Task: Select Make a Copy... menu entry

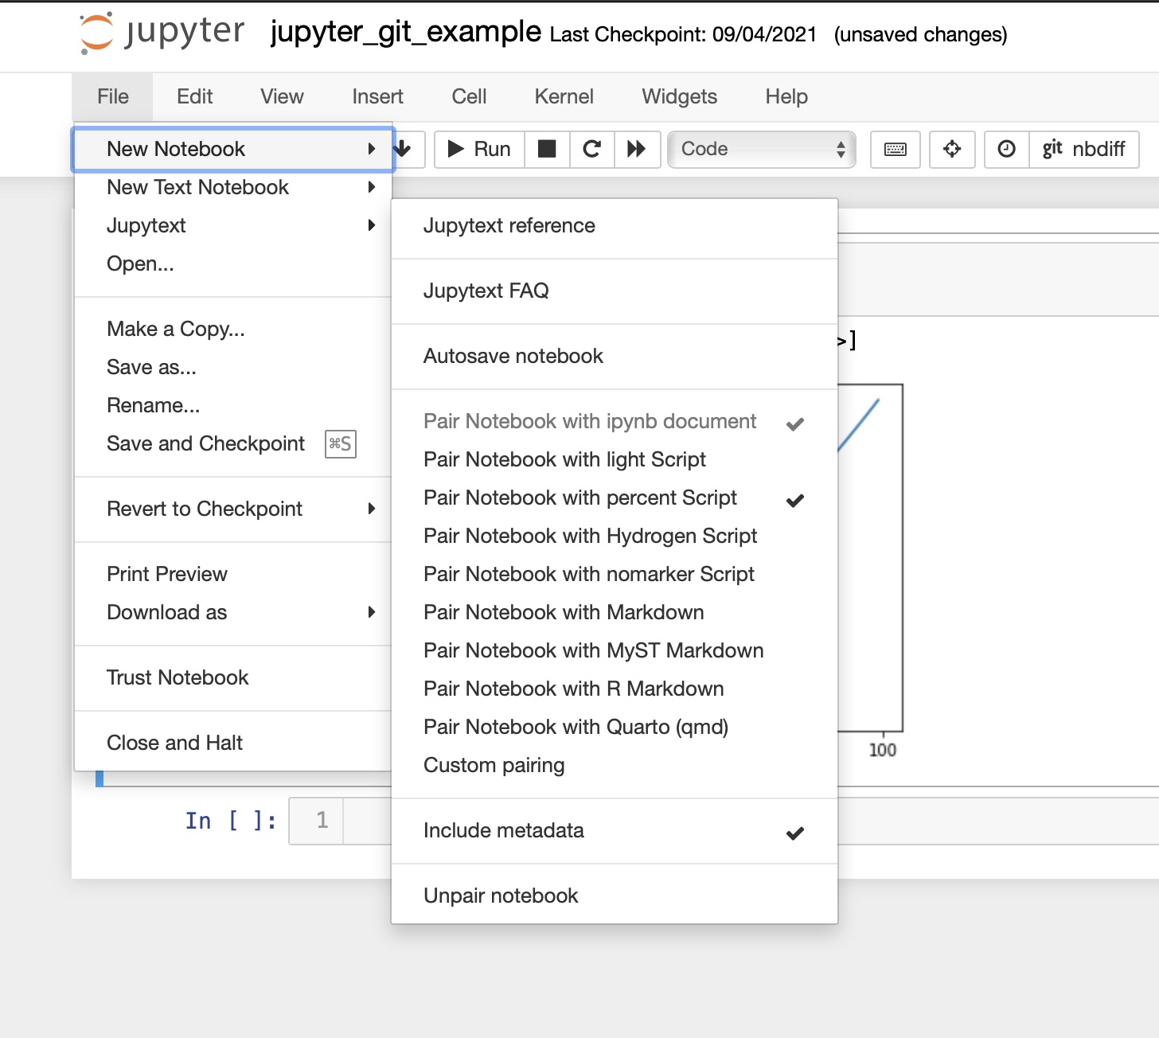Action: 233,329
